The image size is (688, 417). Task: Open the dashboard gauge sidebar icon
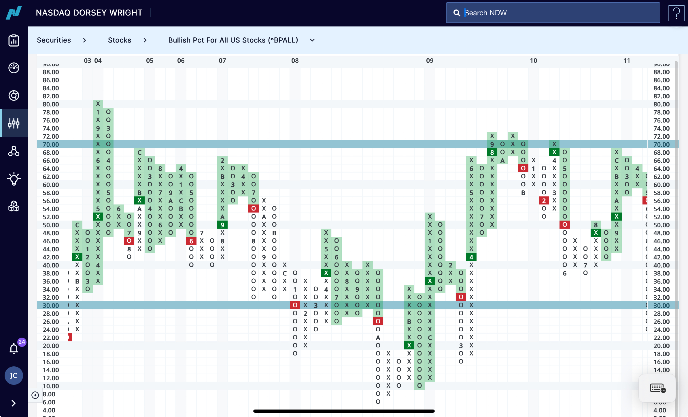[14, 68]
